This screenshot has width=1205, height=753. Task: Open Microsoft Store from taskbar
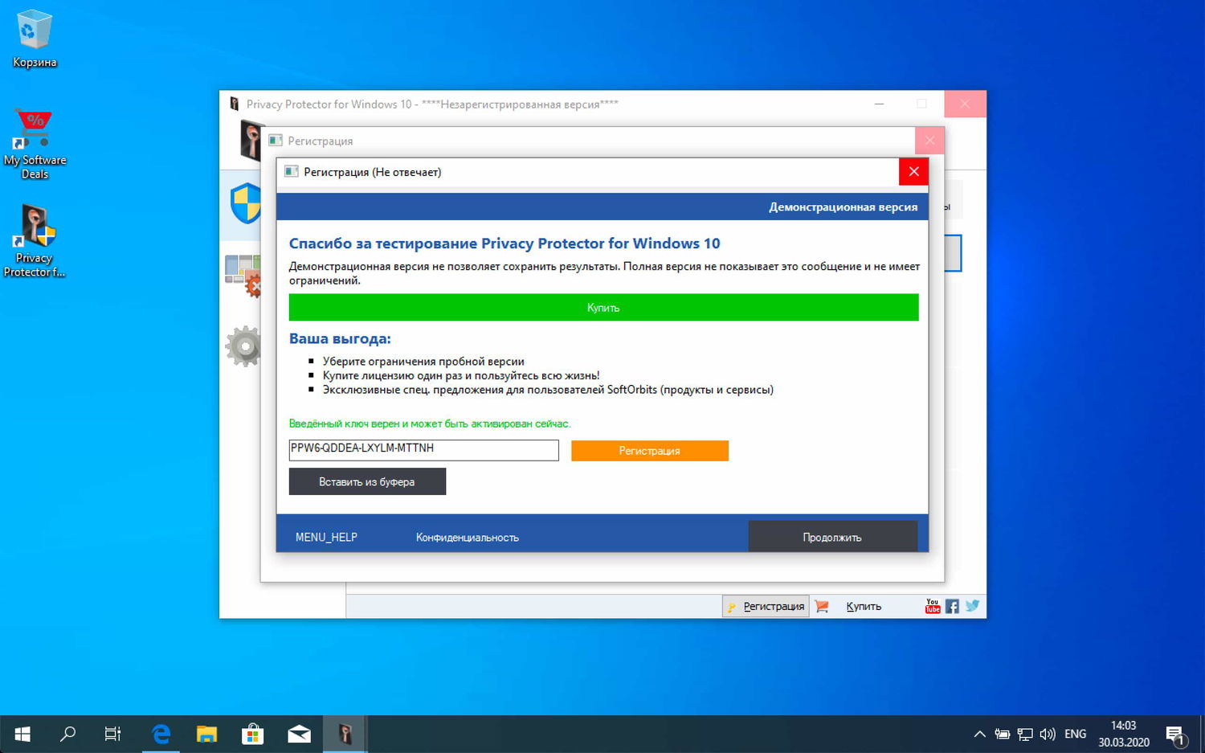pos(253,734)
